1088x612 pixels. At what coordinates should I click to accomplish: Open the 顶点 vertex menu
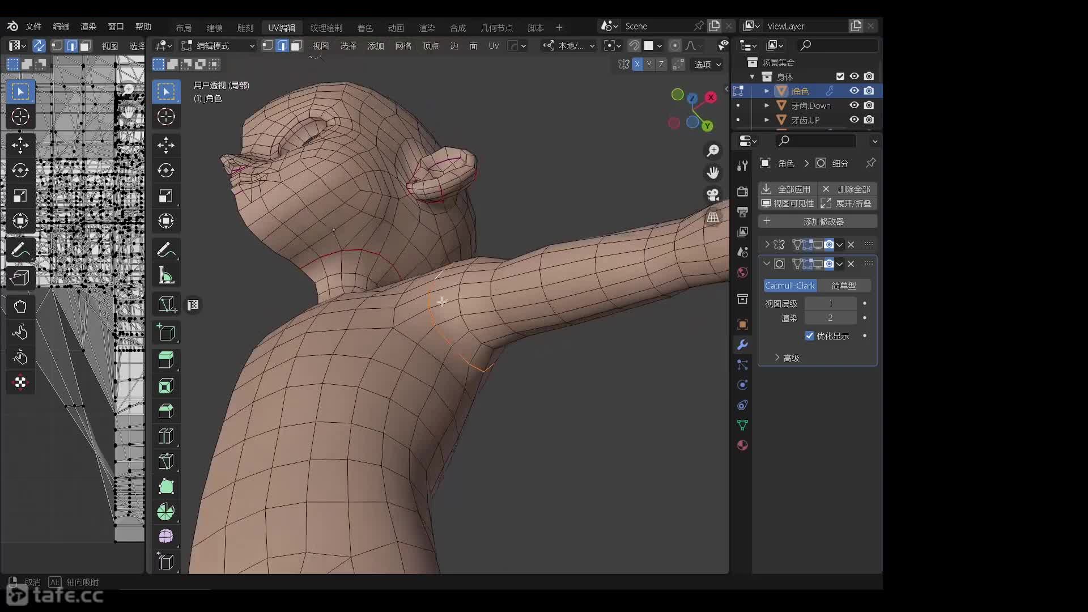431,46
